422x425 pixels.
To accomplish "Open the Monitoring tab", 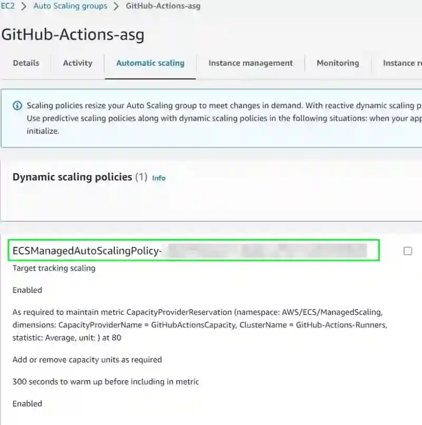I will point(338,63).
